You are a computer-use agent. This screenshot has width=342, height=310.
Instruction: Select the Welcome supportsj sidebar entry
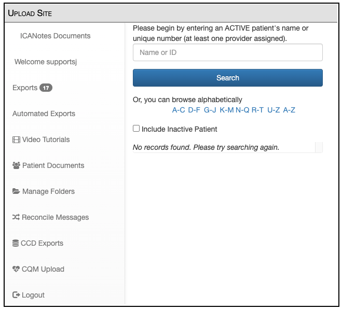[46, 62]
